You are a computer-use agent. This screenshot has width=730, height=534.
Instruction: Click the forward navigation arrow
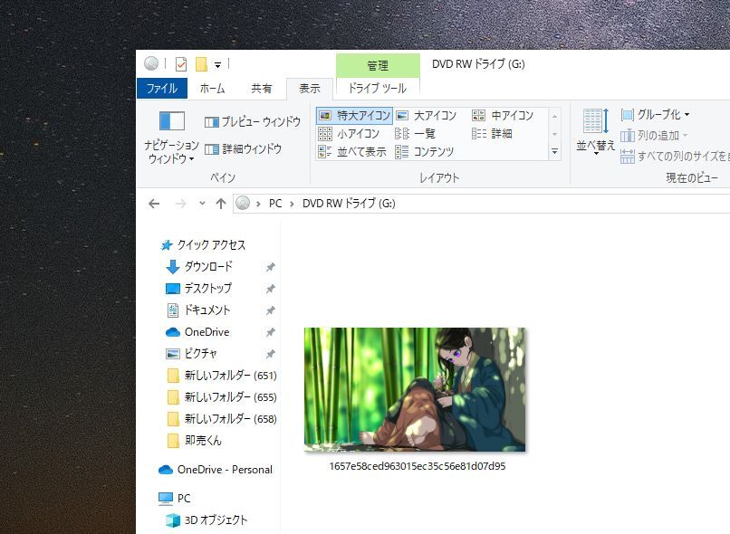180,204
